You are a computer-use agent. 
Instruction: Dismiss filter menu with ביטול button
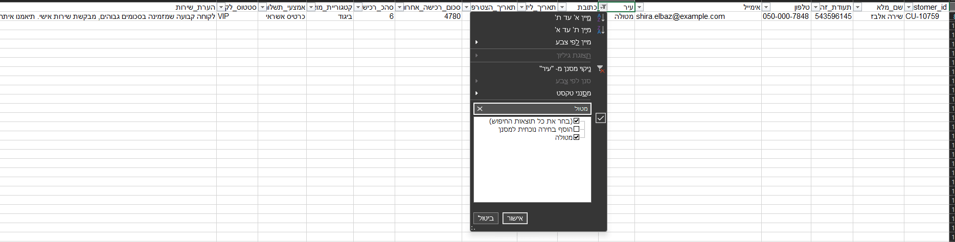pos(486,218)
